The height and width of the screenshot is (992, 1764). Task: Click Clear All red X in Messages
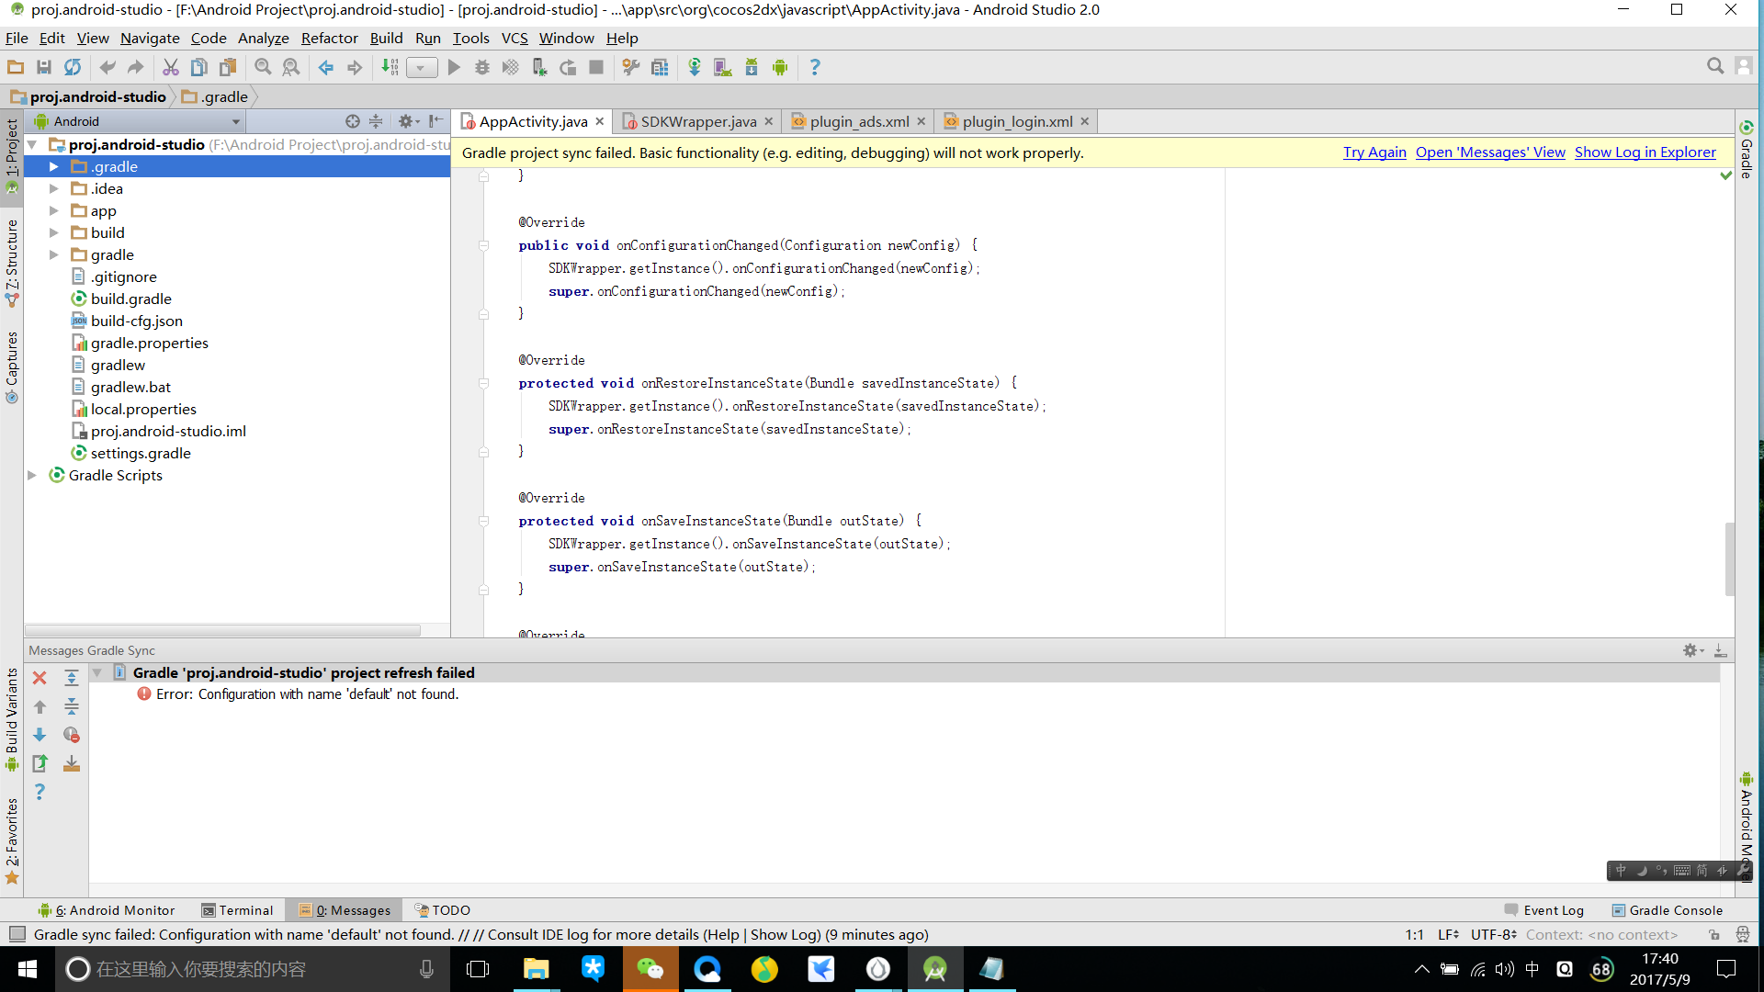coord(40,678)
